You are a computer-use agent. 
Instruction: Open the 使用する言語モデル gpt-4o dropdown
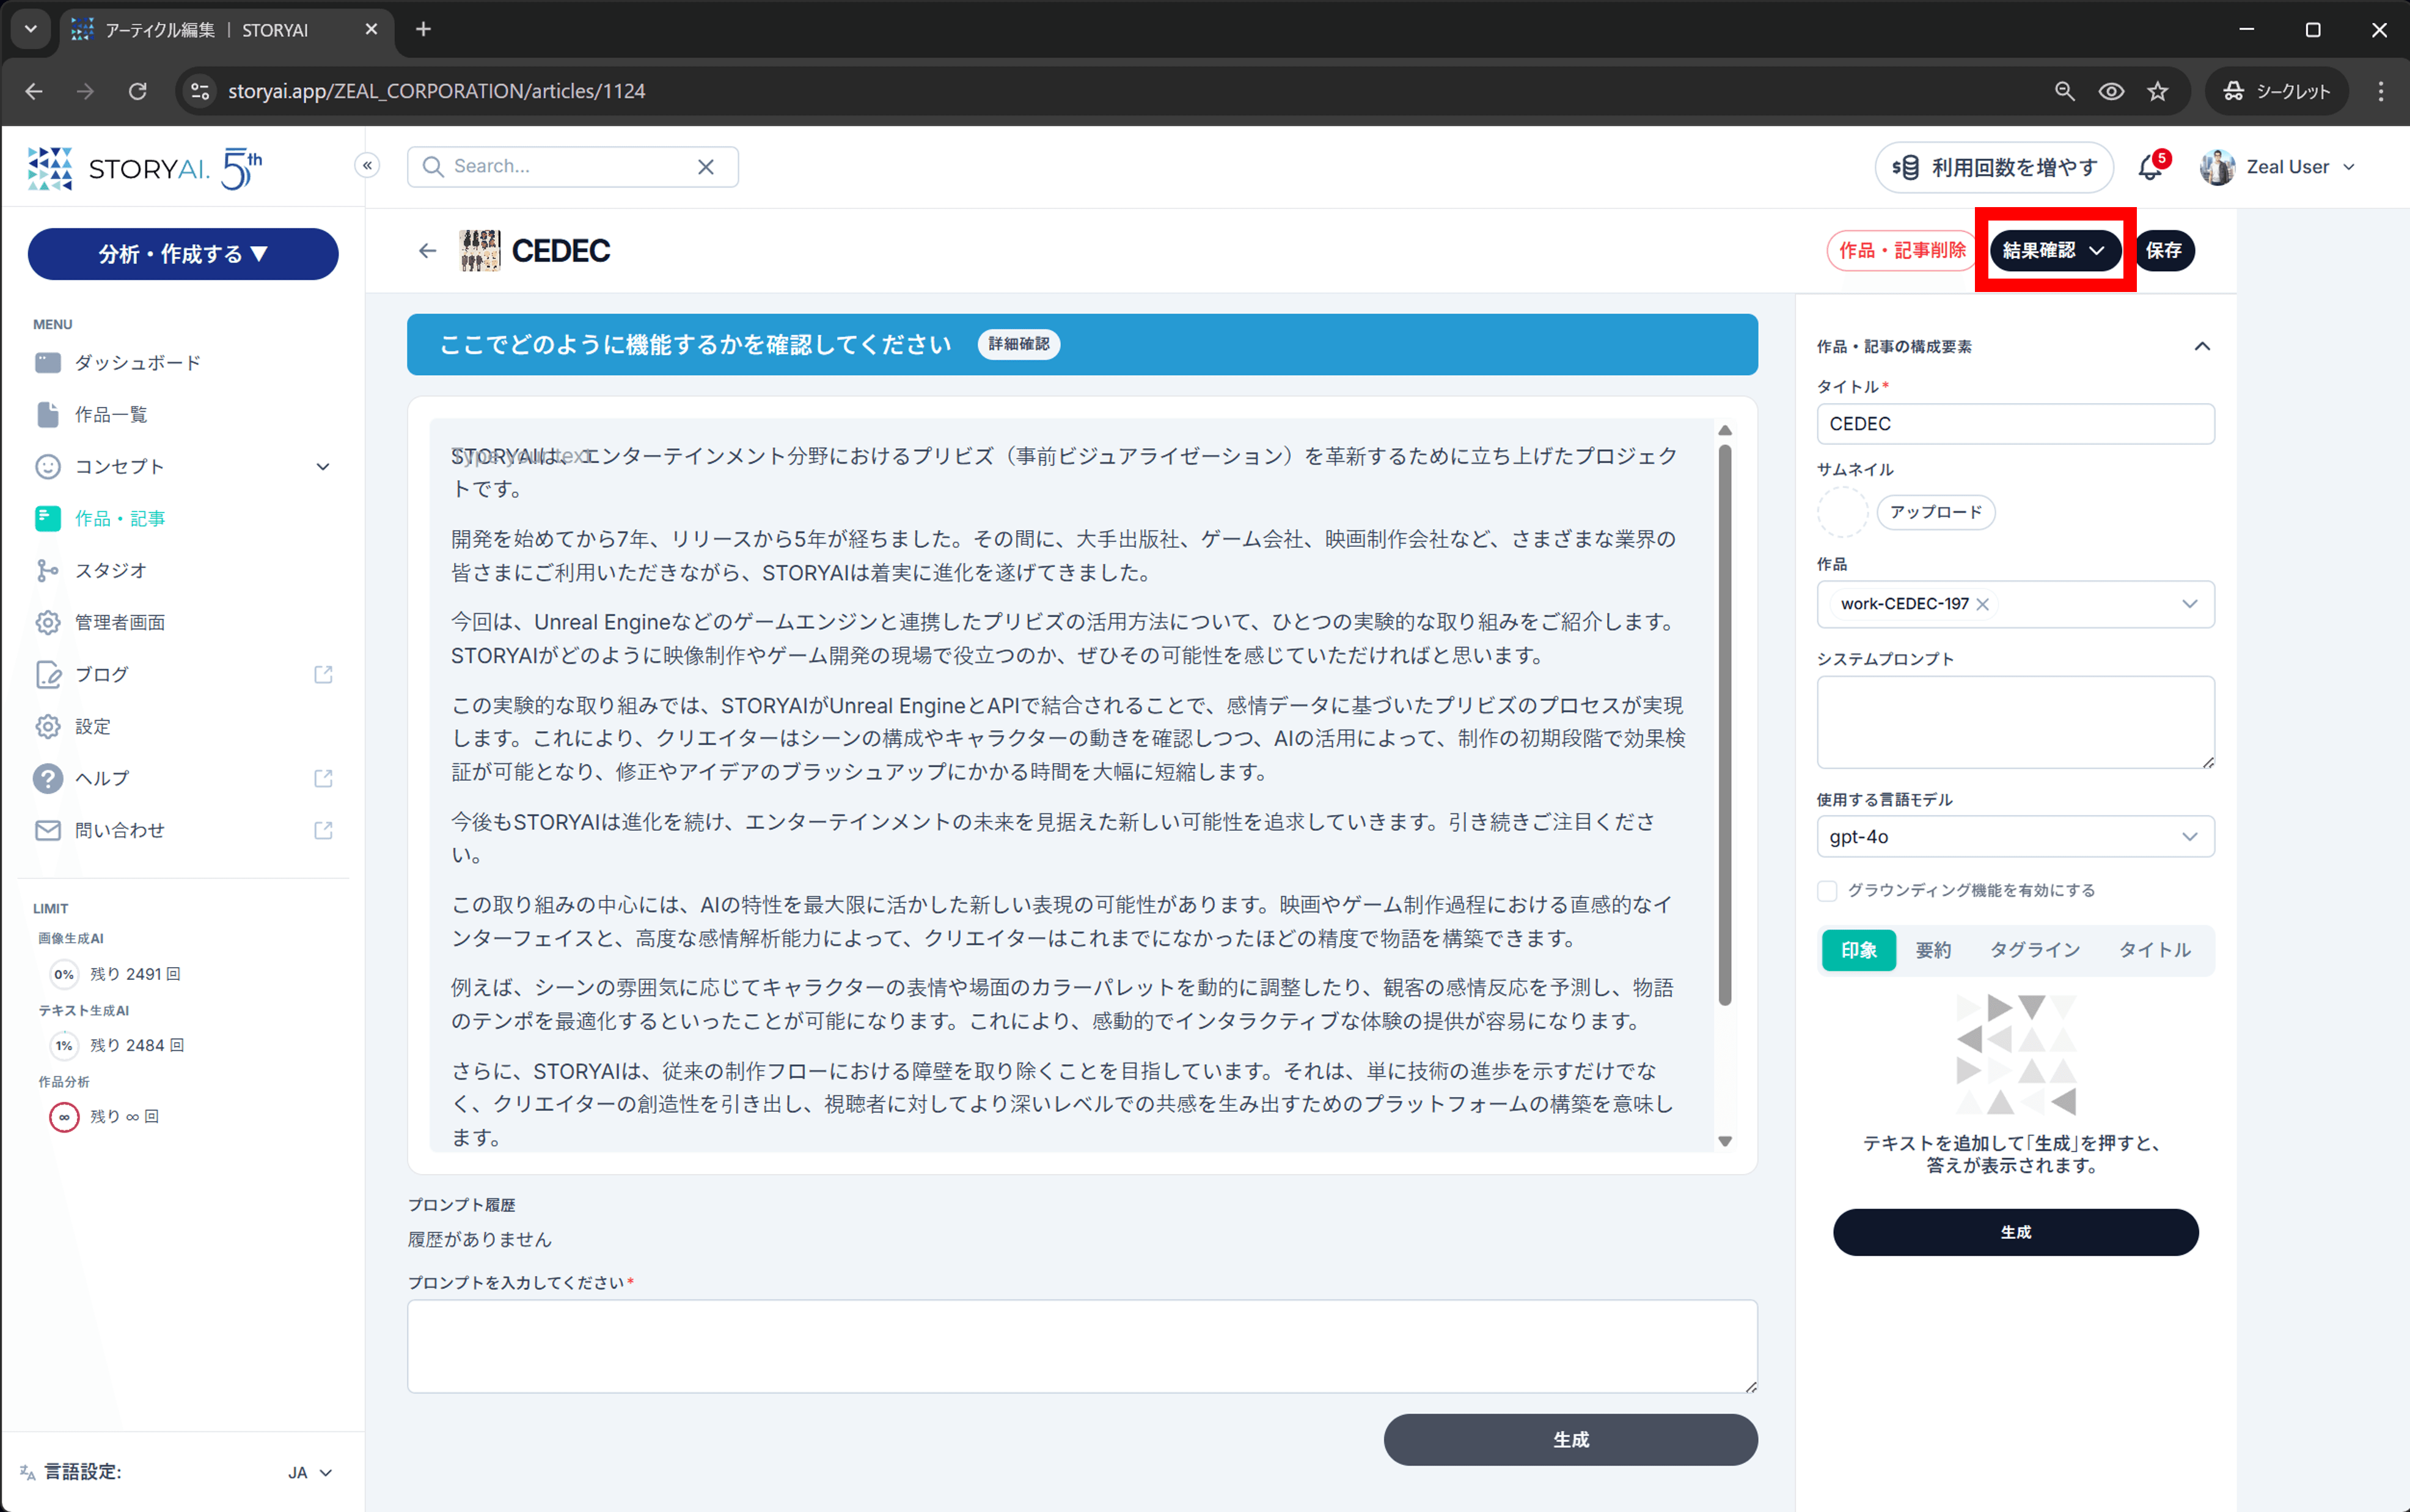click(x=2015, y=837)
